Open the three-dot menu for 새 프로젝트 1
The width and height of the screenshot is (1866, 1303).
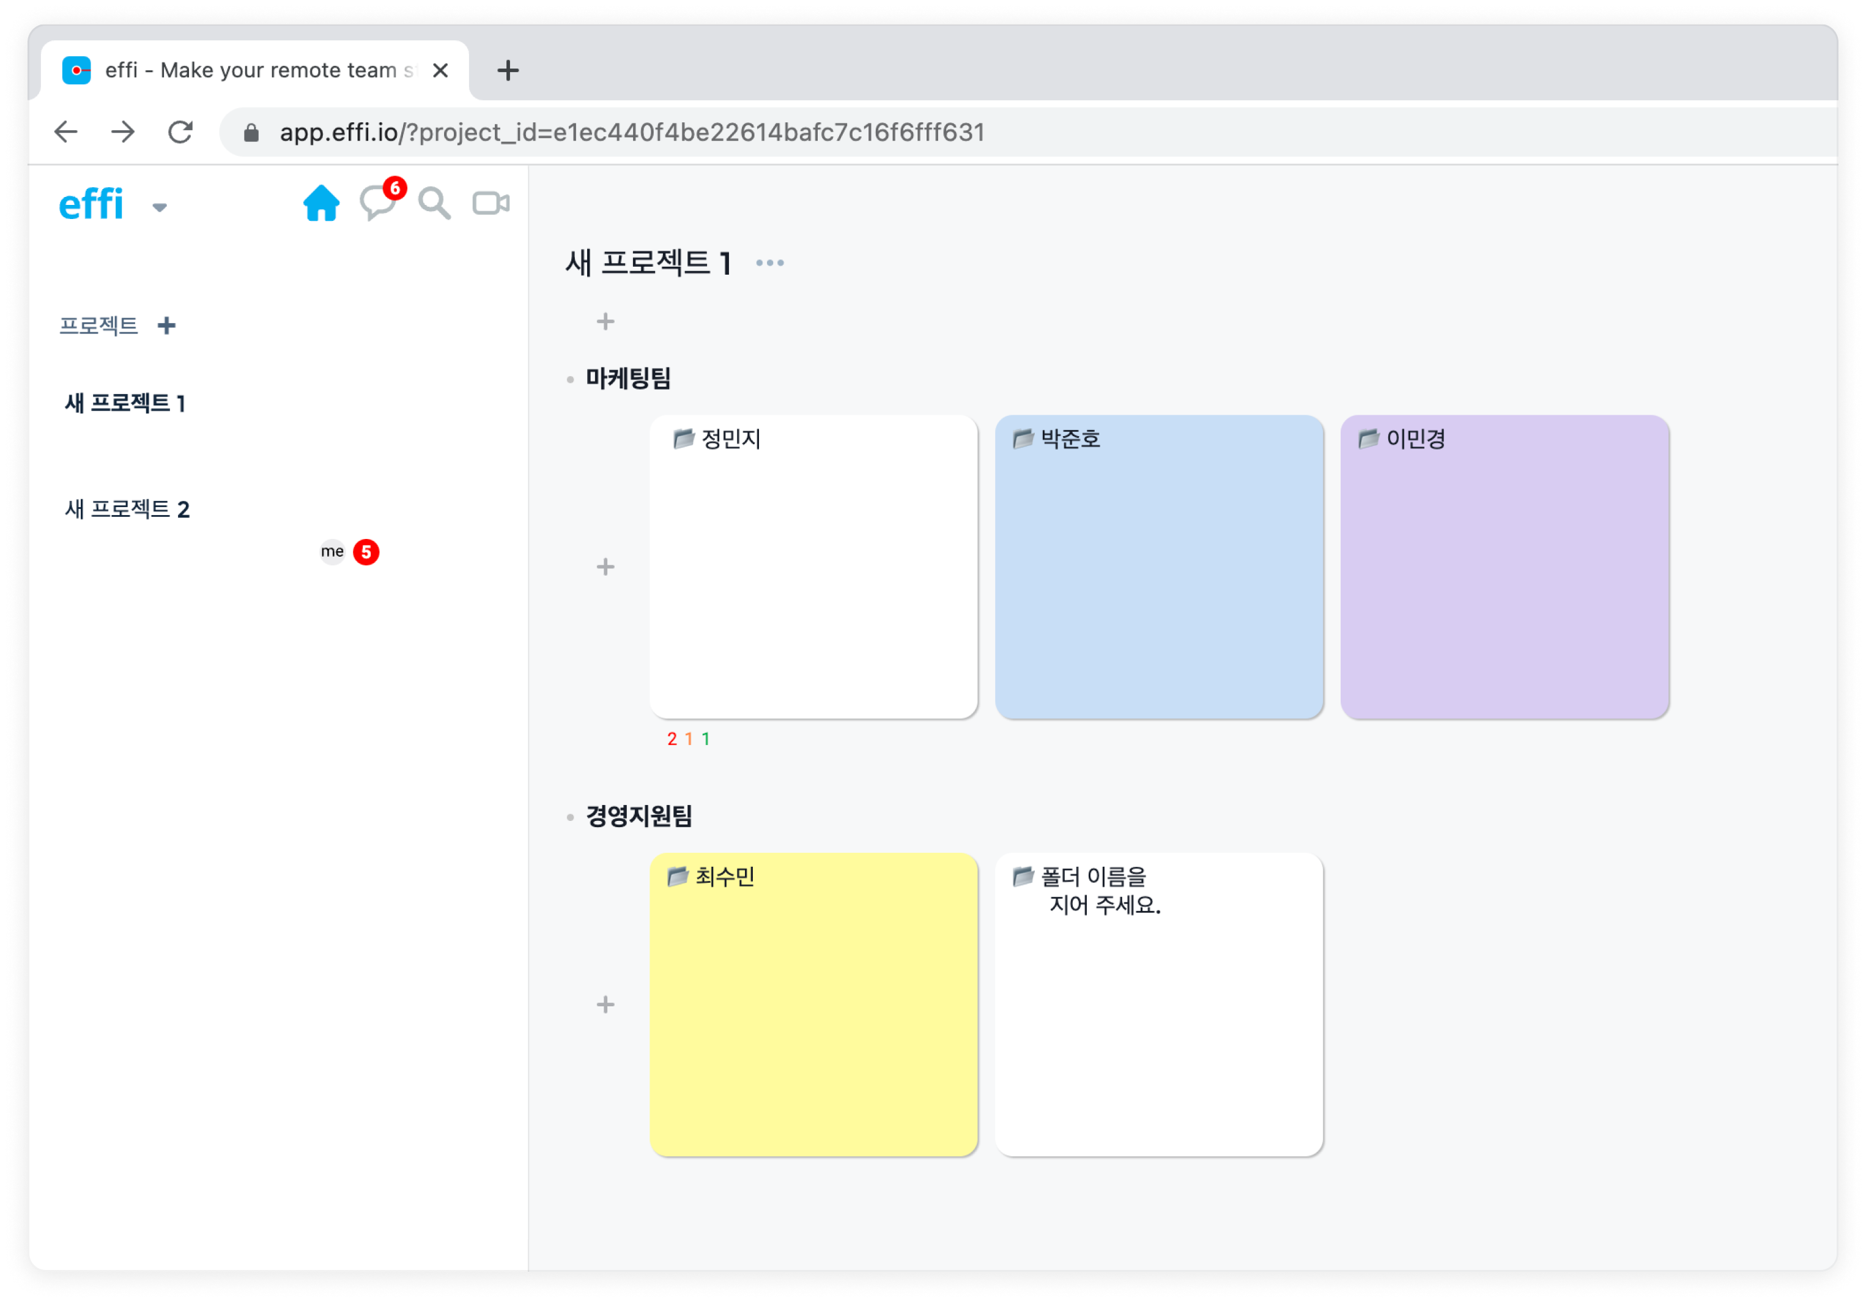(x=769, y=264)
